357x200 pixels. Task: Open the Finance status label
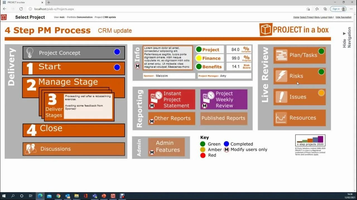point(211,58)
